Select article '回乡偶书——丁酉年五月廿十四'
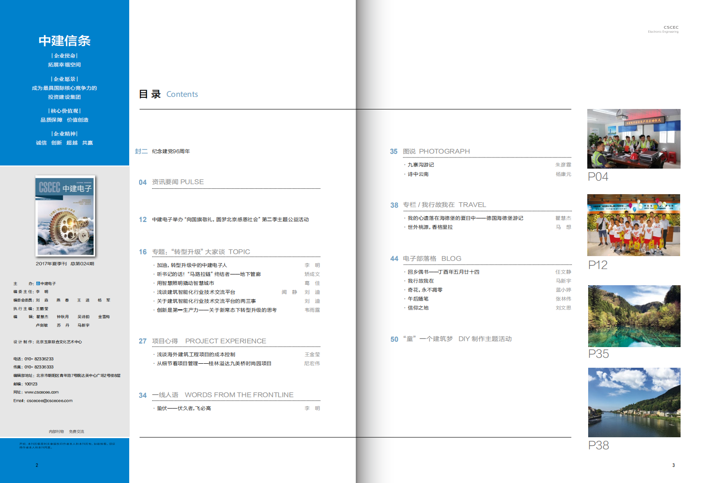712x483 pixels. pos(443,272)
